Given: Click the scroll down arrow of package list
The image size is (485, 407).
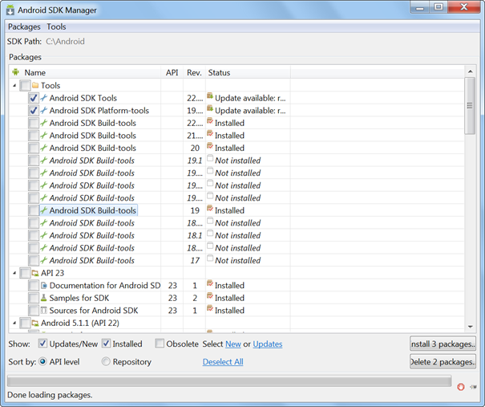Looking at the screenshot, I should click(x=470, y=327).
